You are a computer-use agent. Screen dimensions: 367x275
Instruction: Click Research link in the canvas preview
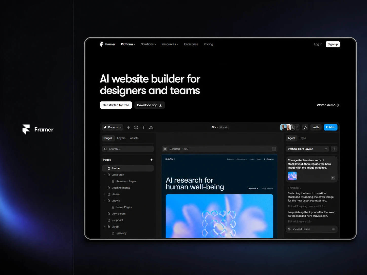coord(230,159)
